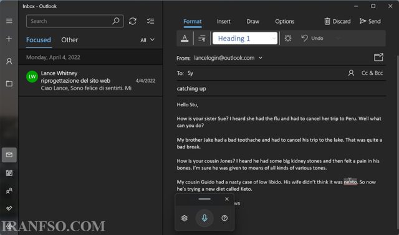Viewport: 399px width, 235px height.
Task: Send the email
Action: 370,21
